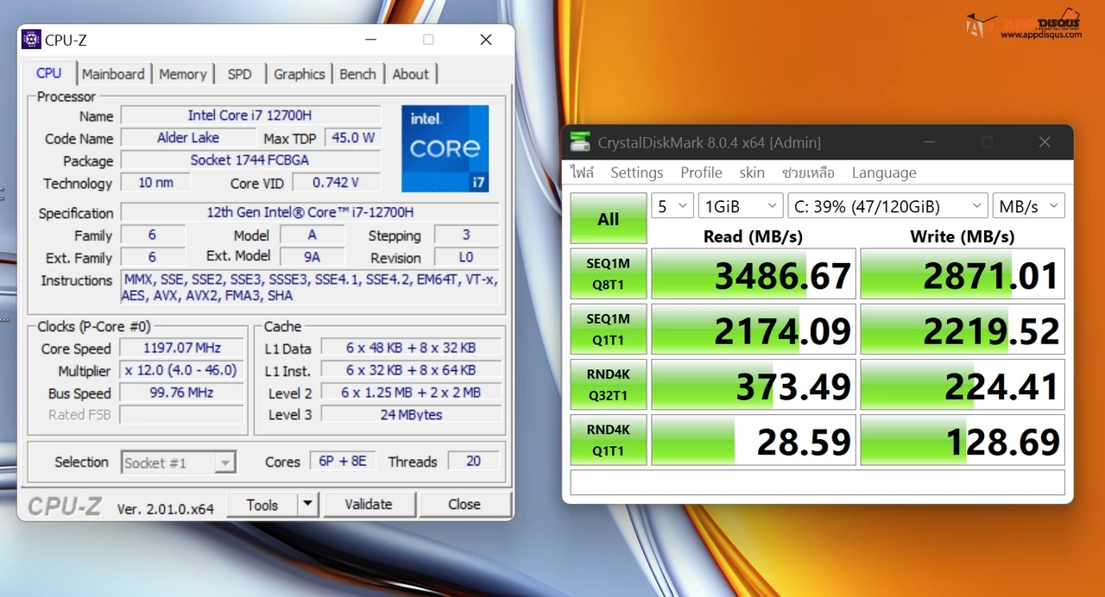
Task: Click the 2219.52 write result
Action: click(963, 329)
